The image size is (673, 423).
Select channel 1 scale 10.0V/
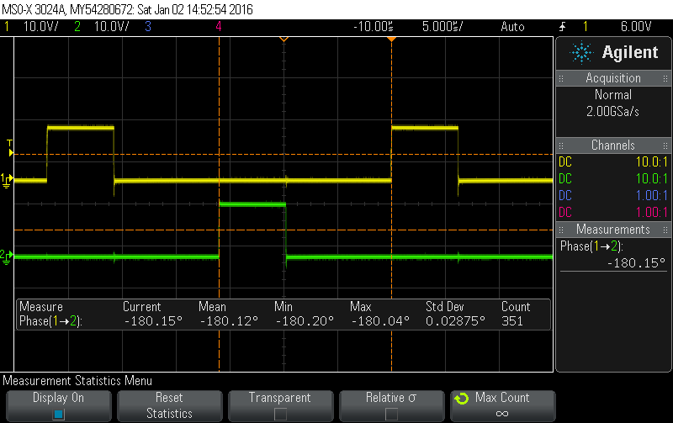click(40, 27)
